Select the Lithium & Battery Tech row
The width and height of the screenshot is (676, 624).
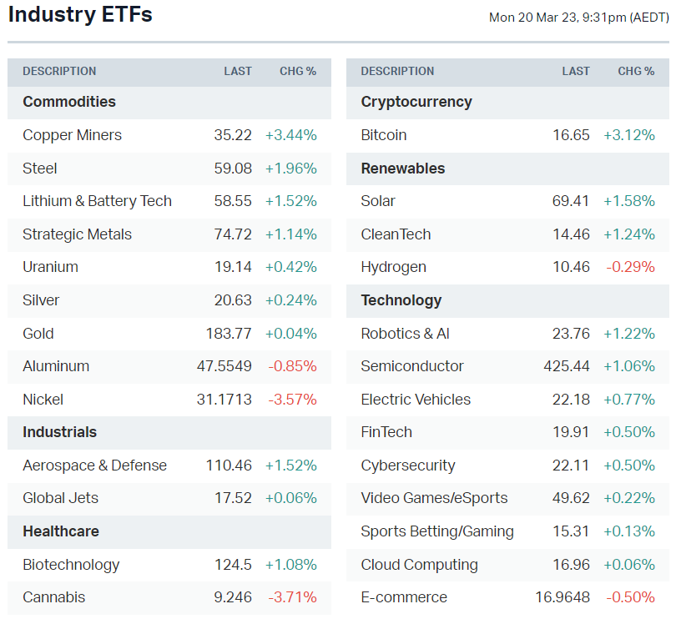97,201
